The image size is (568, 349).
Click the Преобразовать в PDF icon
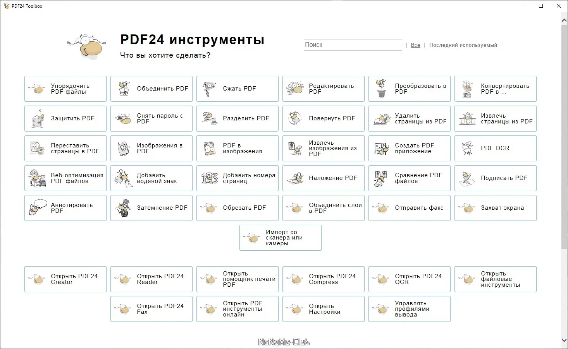click(x=382, y=89)
